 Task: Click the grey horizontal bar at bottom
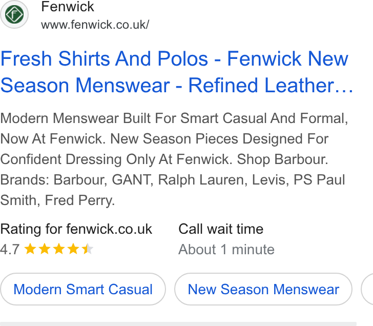click(178, 324)
